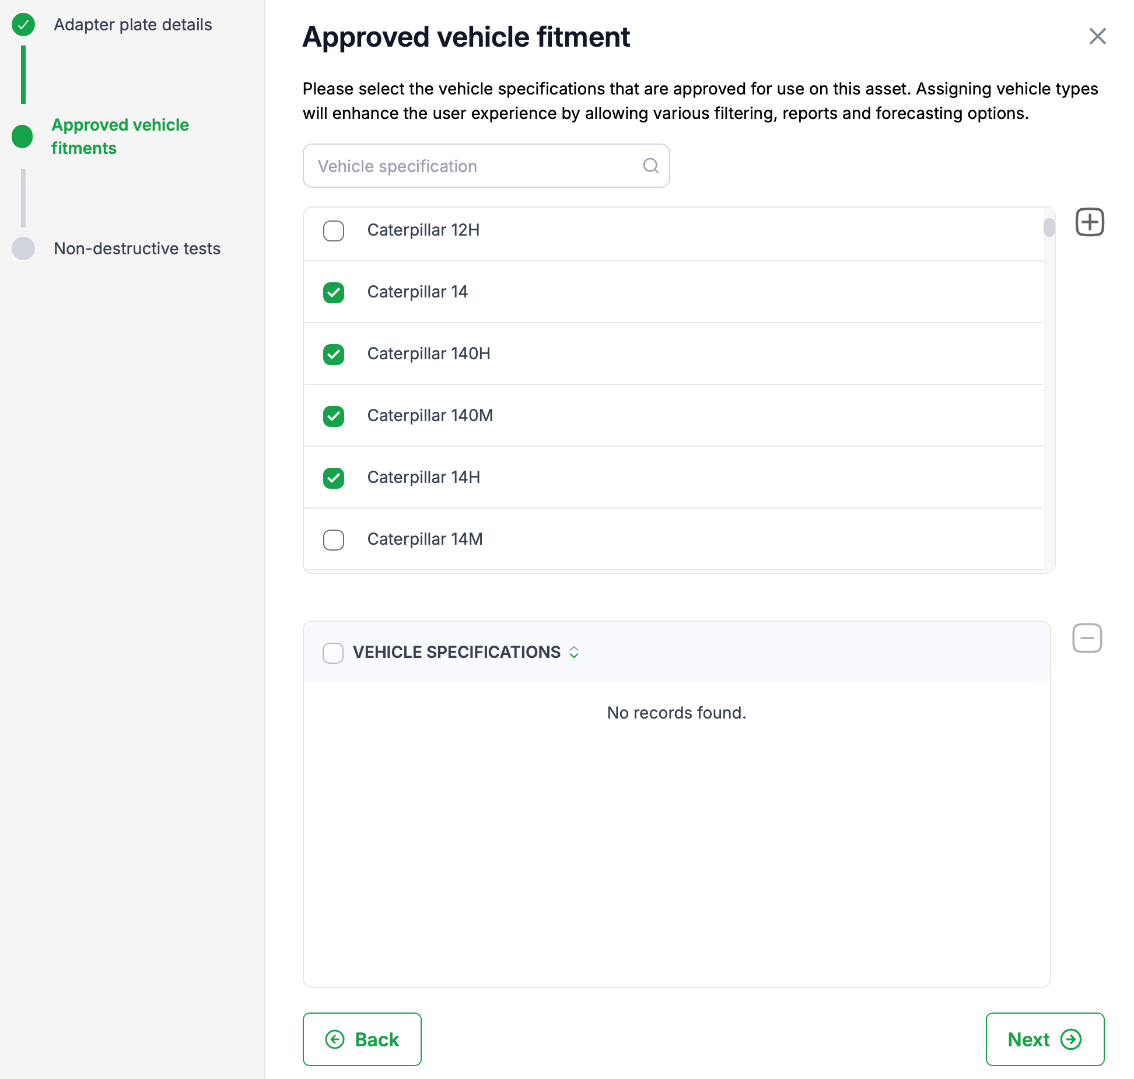1134x1079 pixels.
Task: Check the Caterpillar 14M checkbox
Action: coord(334,540)
